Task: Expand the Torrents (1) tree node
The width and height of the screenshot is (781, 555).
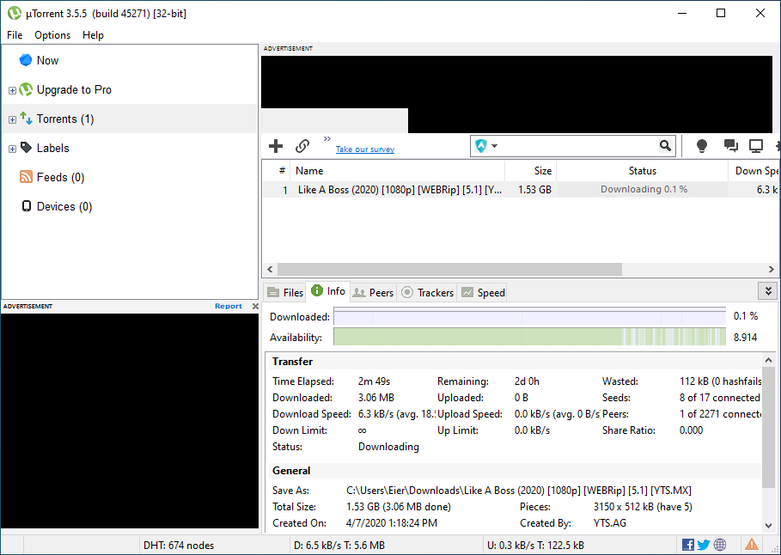Action: (12, 119)
